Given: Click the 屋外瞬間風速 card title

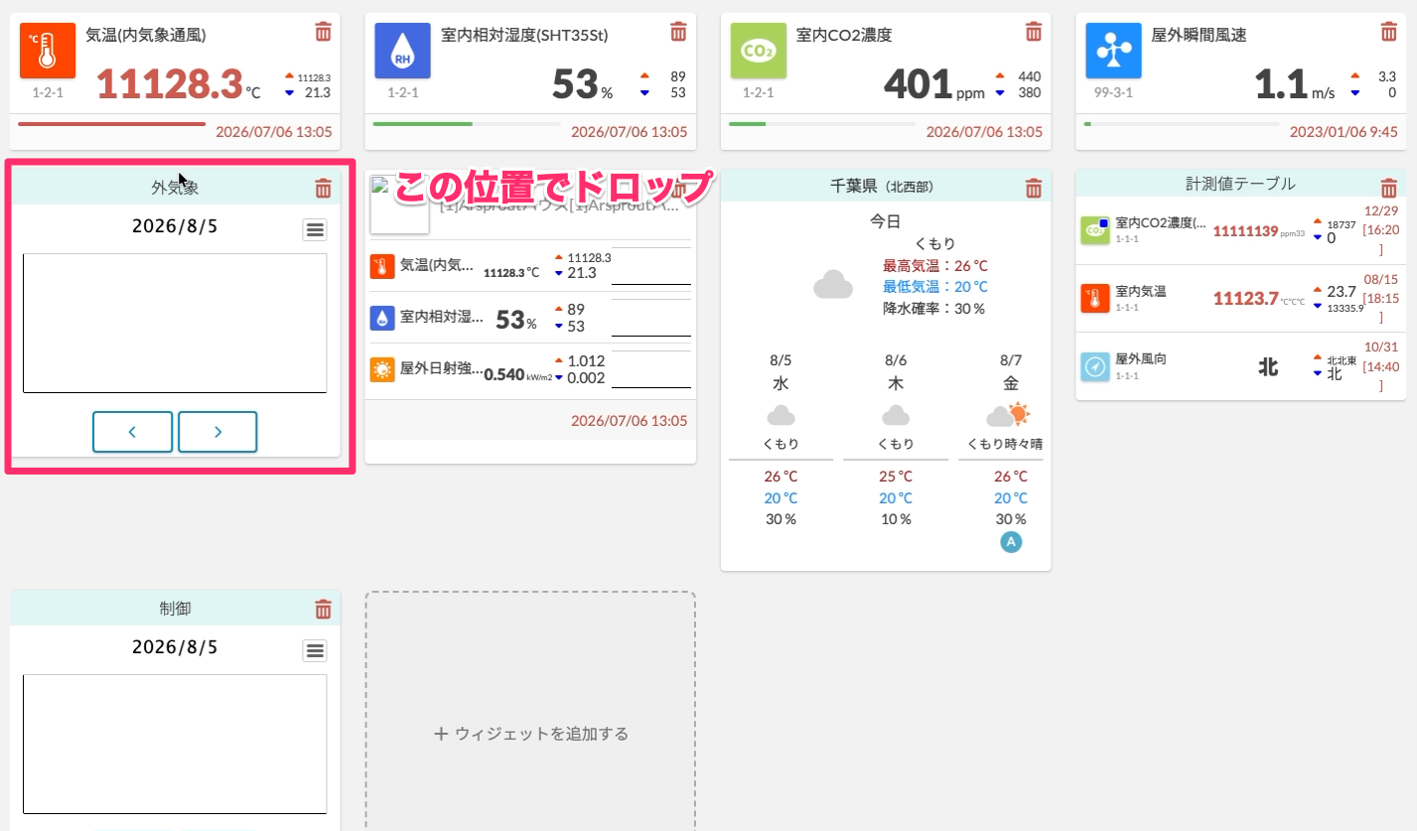Looking at the screenshot, I should tap(1199, 35).
